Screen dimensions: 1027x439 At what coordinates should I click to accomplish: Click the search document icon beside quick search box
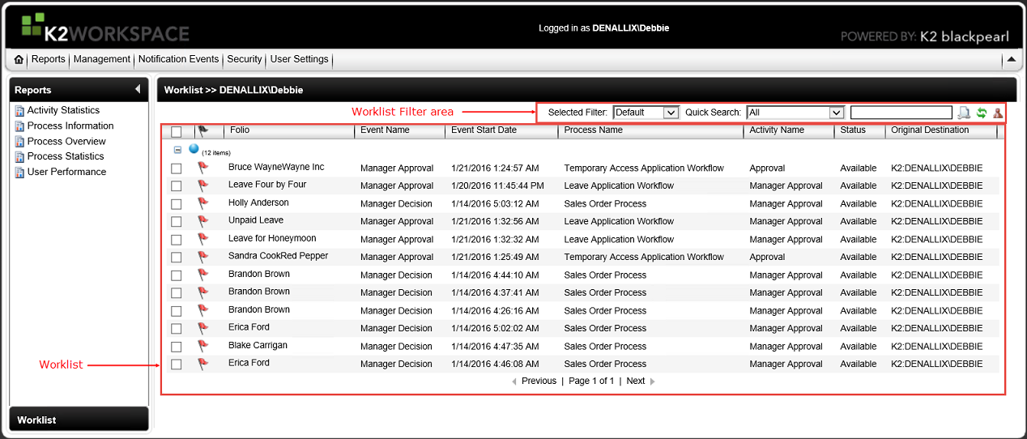[964, 113]
